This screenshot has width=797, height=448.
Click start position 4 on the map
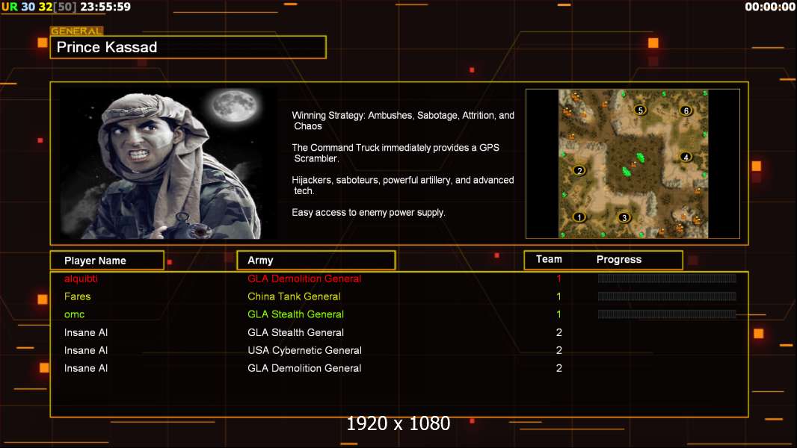tap(686, 157)
